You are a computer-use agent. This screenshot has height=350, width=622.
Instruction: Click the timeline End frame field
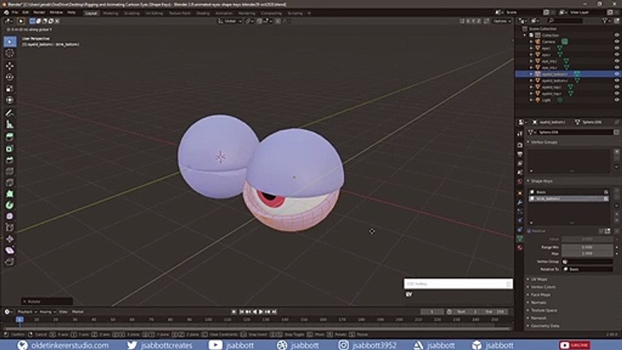[x=495, y=312]
